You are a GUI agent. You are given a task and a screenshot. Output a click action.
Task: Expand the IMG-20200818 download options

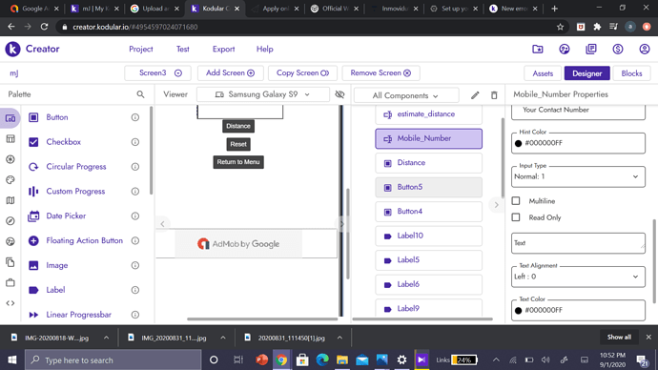coord(106,338)
